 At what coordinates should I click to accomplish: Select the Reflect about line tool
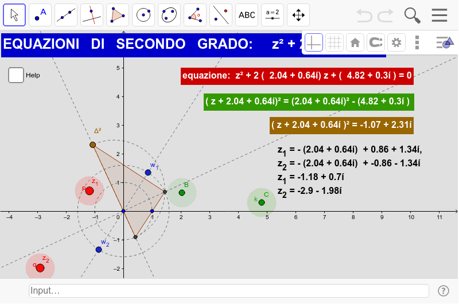tap(221, 15)
